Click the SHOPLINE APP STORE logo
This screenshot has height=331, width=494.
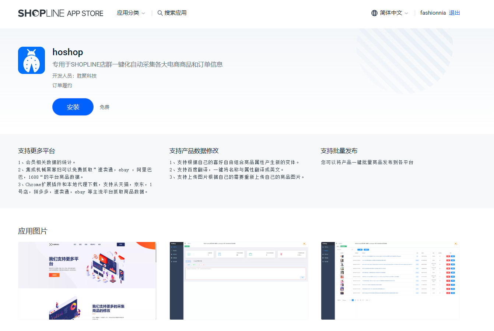61,13
